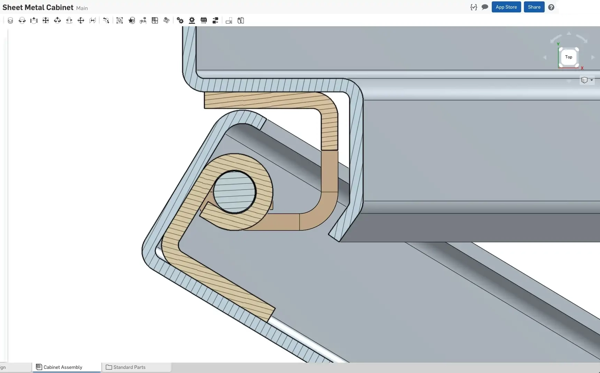Open the Standard Parts folder tab

[x=129, y=367]
